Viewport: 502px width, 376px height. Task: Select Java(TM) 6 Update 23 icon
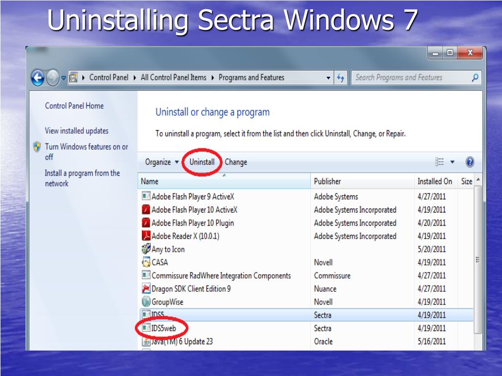(146, 341)
